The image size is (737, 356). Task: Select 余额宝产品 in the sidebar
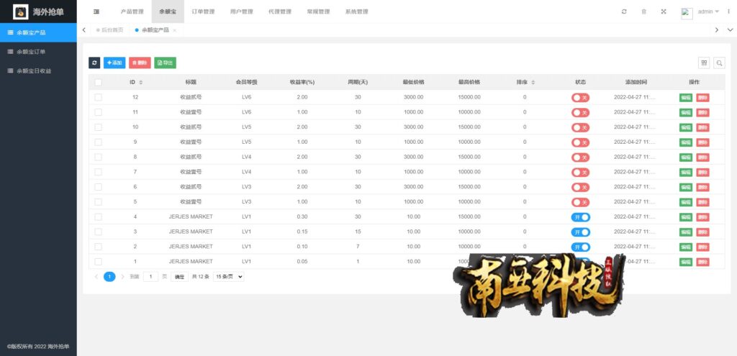[x=38, y=32]
